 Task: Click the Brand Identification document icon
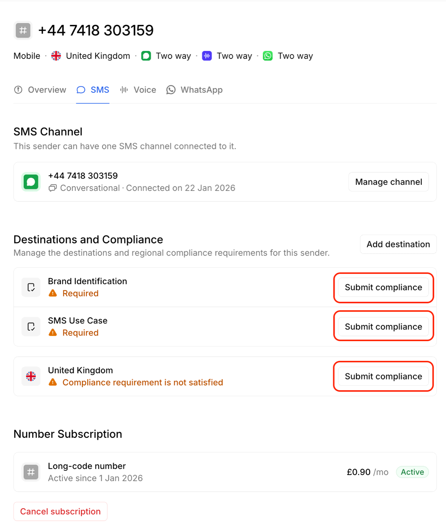(x=31, y=287)
